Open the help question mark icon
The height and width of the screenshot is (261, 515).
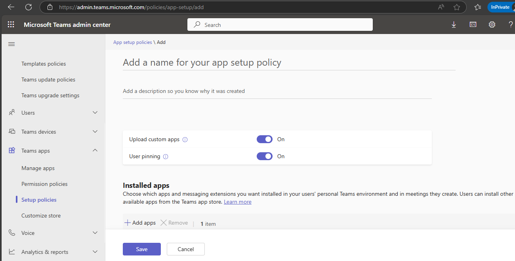pos(511,25)
